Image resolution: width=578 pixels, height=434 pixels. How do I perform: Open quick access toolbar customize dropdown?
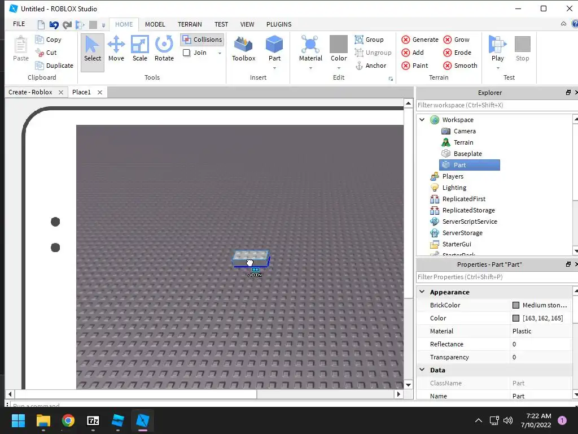(104, 25)
